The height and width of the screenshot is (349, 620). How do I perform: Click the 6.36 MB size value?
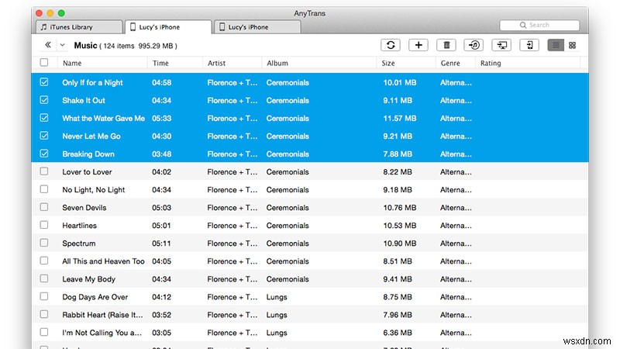(x=398, y=333)
